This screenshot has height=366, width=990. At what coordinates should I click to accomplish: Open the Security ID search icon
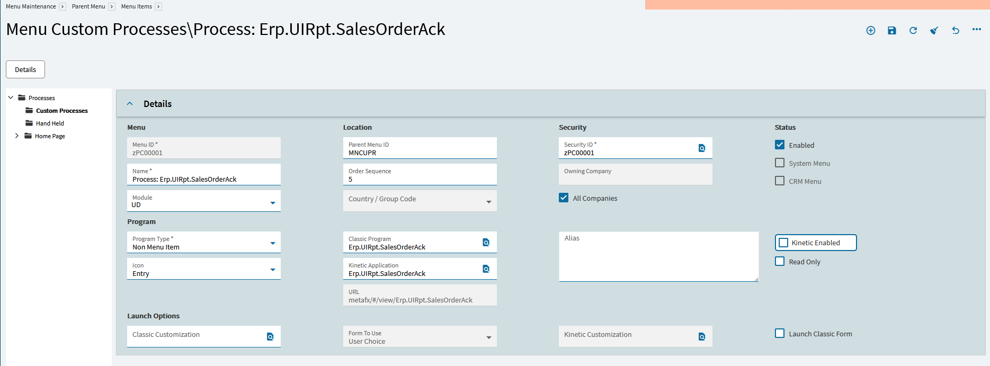(x=702, y=148)
